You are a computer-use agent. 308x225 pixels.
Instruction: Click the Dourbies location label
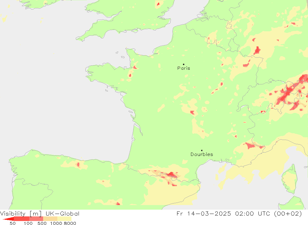[x=202, y=154]
